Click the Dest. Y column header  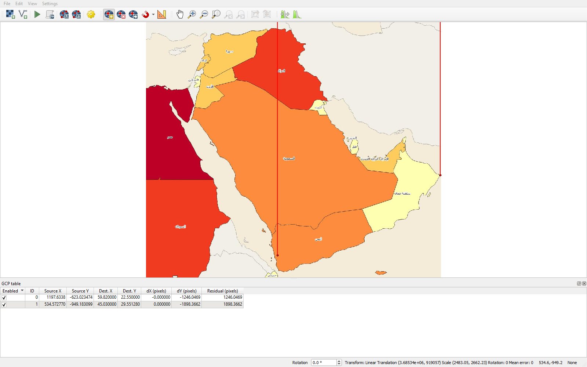tap(130, 291)
